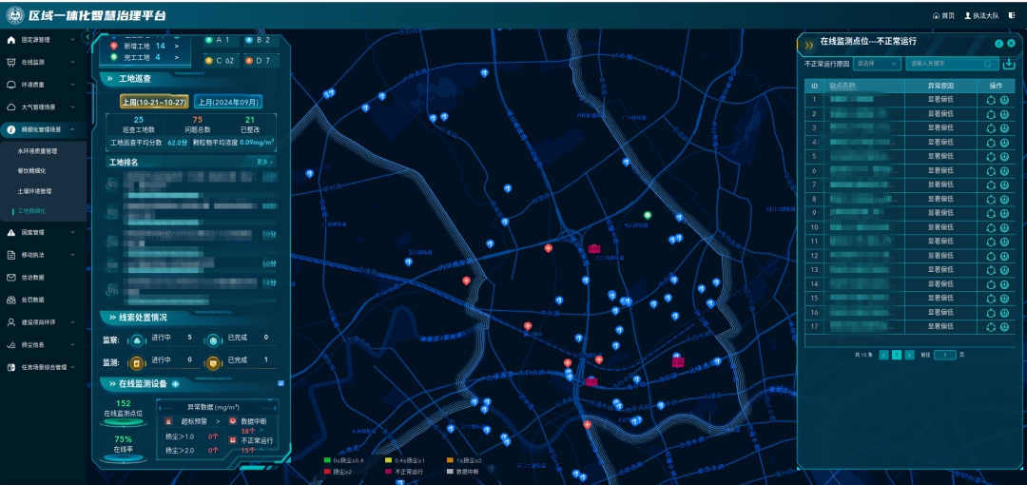The height and width of the screenshot is (485, 1027).
Task: Open the 水环境质量管理 submenu item
Action: point(38,150)
